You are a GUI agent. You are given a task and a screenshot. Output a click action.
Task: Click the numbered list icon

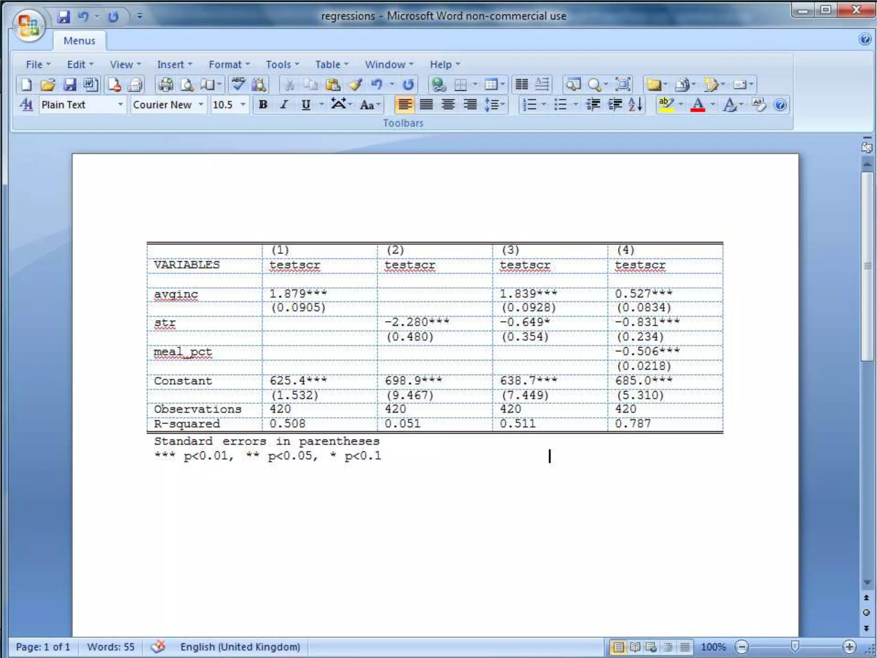530,105
